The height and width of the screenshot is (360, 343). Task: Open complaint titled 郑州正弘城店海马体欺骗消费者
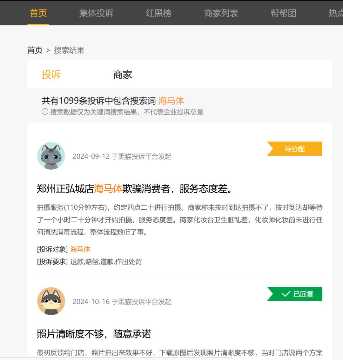point(134,189)
